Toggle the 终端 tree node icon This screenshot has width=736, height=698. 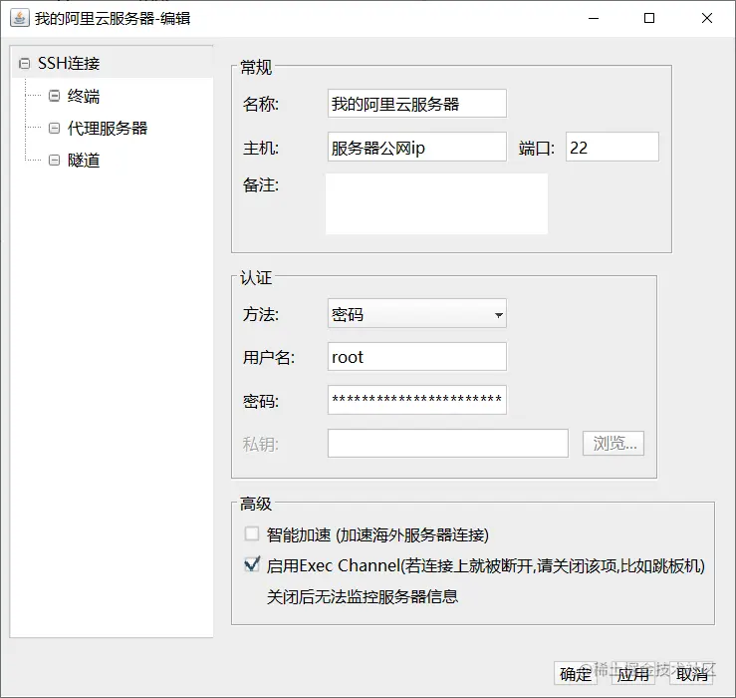55,96
